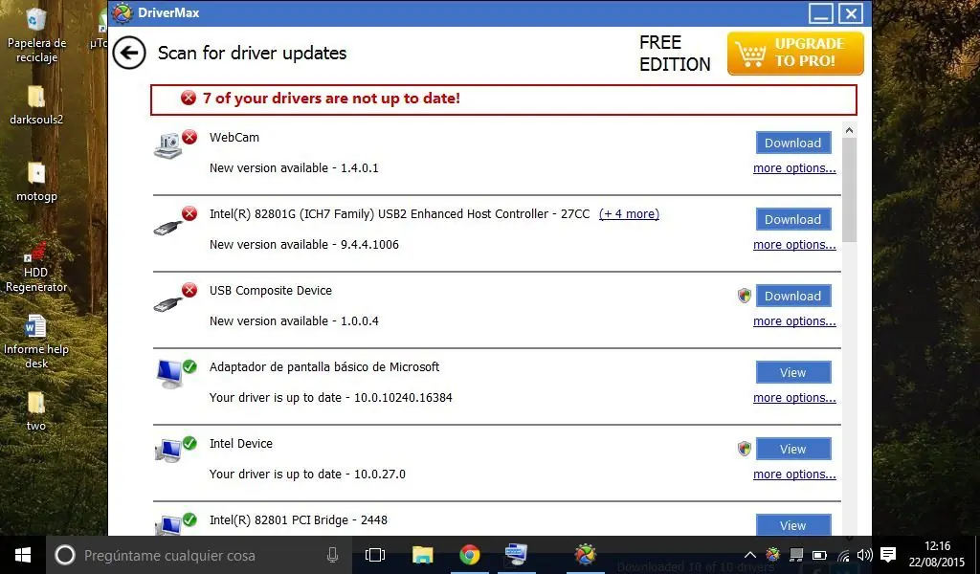
Task: Open more options for Intel USB2 Controller
Action: [794, 244]
